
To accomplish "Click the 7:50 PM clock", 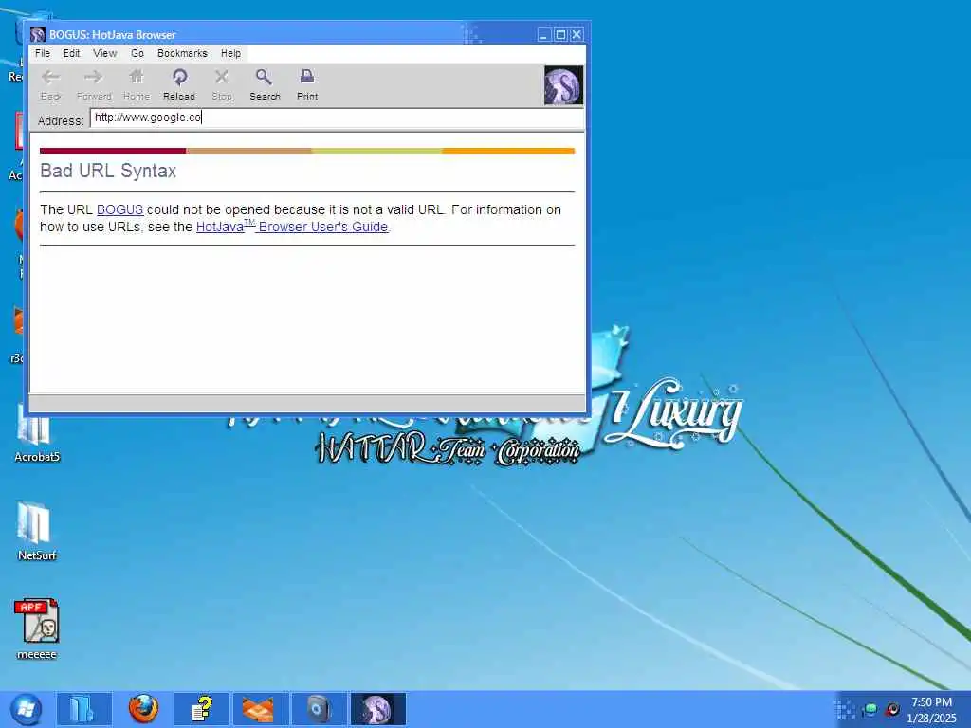I will pyautogui.click(x=931, y=702).
